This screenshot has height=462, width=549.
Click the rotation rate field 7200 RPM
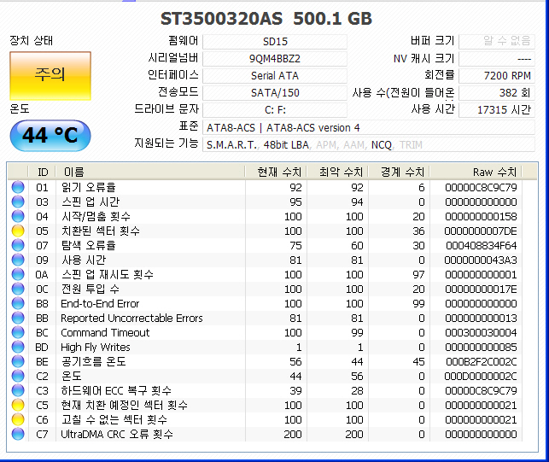coord(497,76)
